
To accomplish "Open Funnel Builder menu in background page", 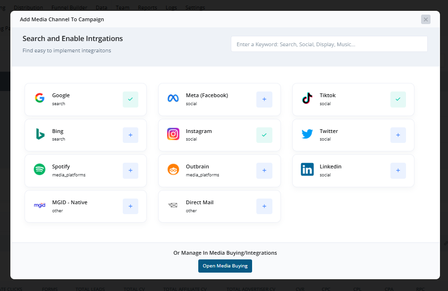I will (69, 8).
